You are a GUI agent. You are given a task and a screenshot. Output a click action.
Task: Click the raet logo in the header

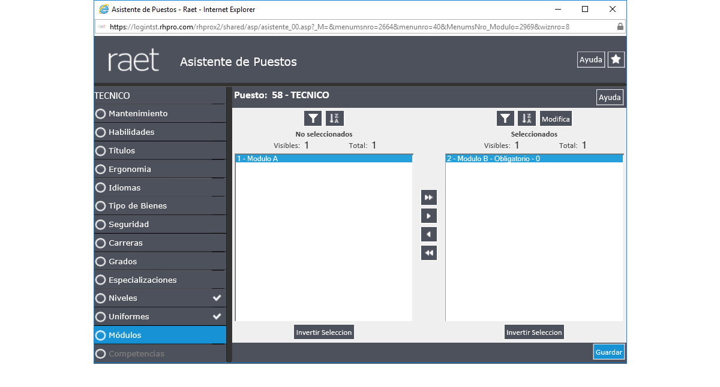(x=134, y=61)
